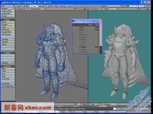Image resolution: width=153 pixels, height=114 pixels.
Task: Open the Image Editor
Action: 8,13
